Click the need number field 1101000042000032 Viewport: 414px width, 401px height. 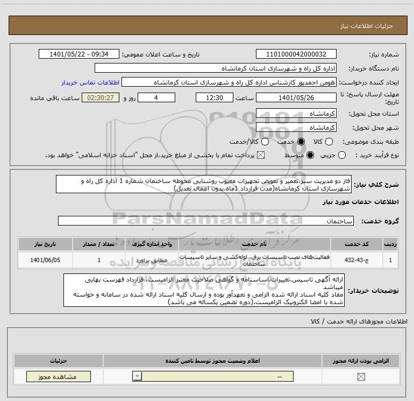click(296, 54)
